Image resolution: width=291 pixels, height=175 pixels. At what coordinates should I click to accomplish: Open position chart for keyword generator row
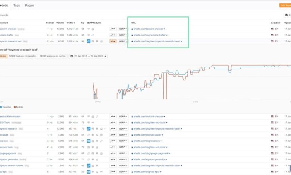pos(113,159)
